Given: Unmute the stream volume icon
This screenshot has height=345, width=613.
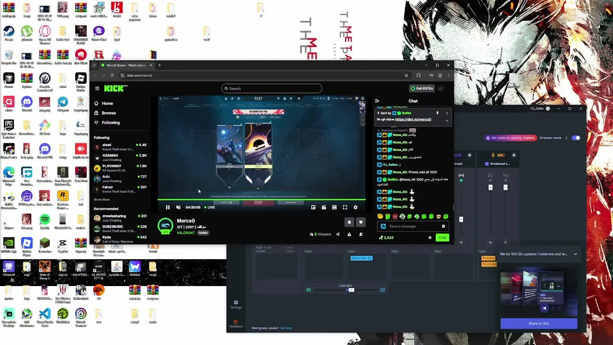Looking at the screenshot, I should tap(178, 207).
